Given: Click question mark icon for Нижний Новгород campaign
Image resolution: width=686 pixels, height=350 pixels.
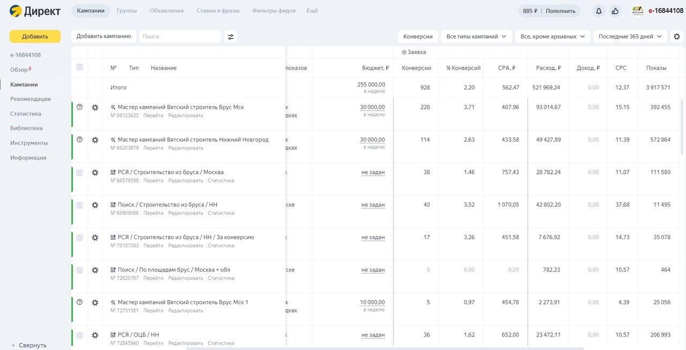Looking at the screenshot, I should (80, 140).
